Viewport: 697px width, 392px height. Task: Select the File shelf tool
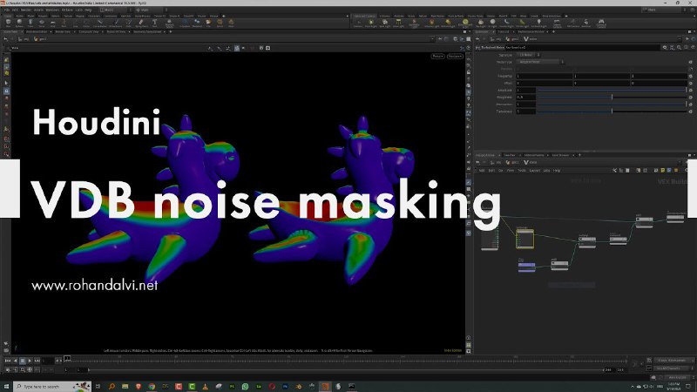pyautogui.click(x=208, y=23)
